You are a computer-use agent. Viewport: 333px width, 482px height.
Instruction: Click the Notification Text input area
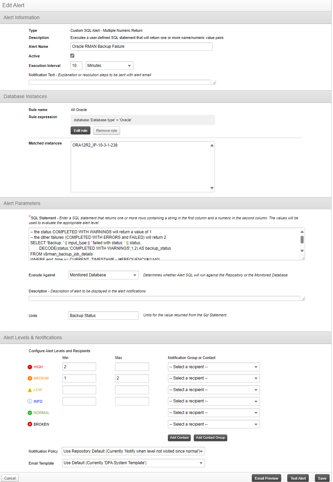click(x=120, y=82)
